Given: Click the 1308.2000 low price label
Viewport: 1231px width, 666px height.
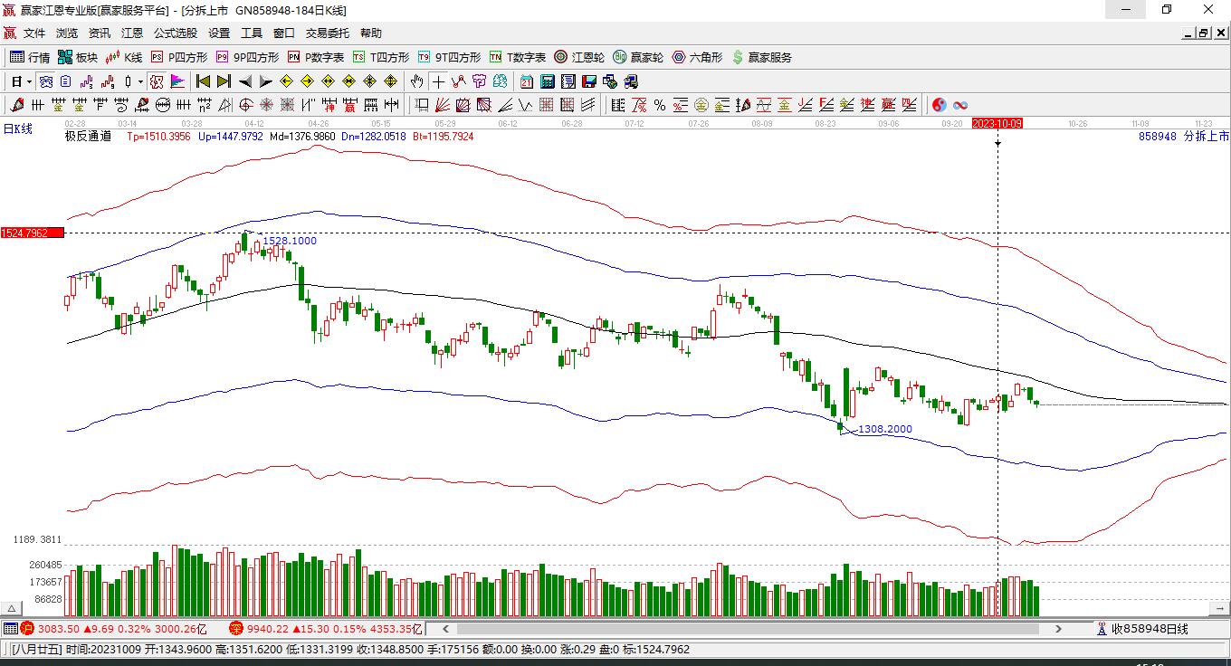Looking at the screenshot, I should [885, 429].
